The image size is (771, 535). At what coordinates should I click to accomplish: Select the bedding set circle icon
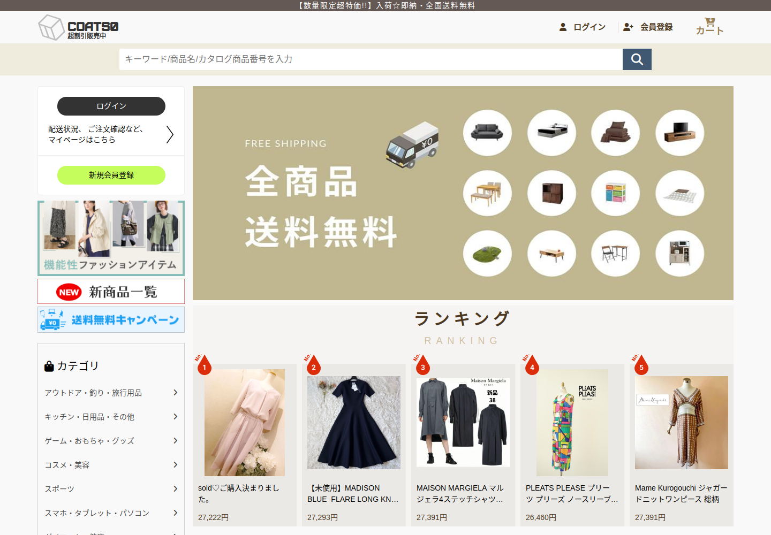coord(615,133)
